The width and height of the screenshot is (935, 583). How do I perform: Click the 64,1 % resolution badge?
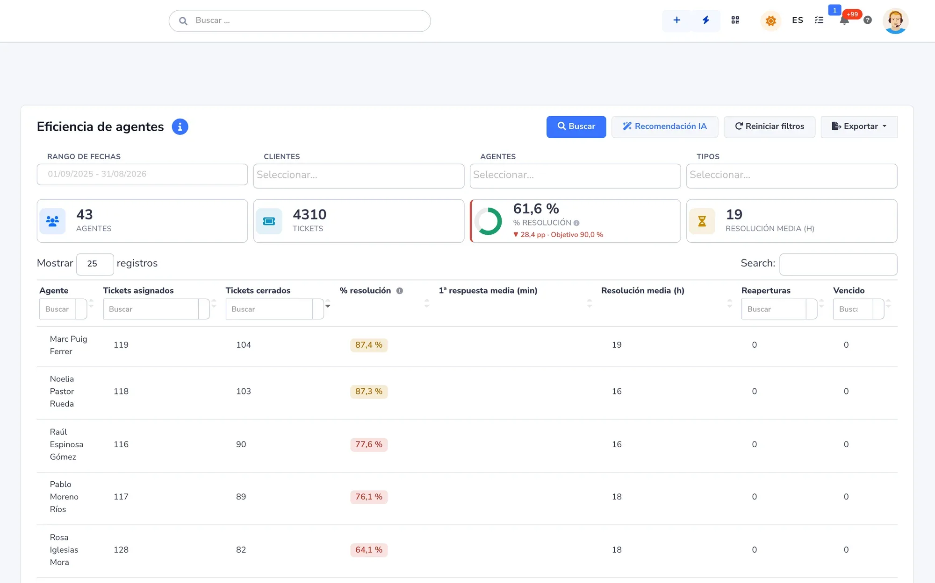369,550
